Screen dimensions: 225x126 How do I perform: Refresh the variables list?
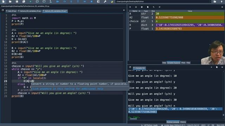pos(159,7)
